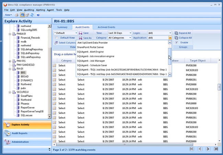Open the Login filter dropdown
The width and height of the screenshot is (223, 155).
pos(170,33)
